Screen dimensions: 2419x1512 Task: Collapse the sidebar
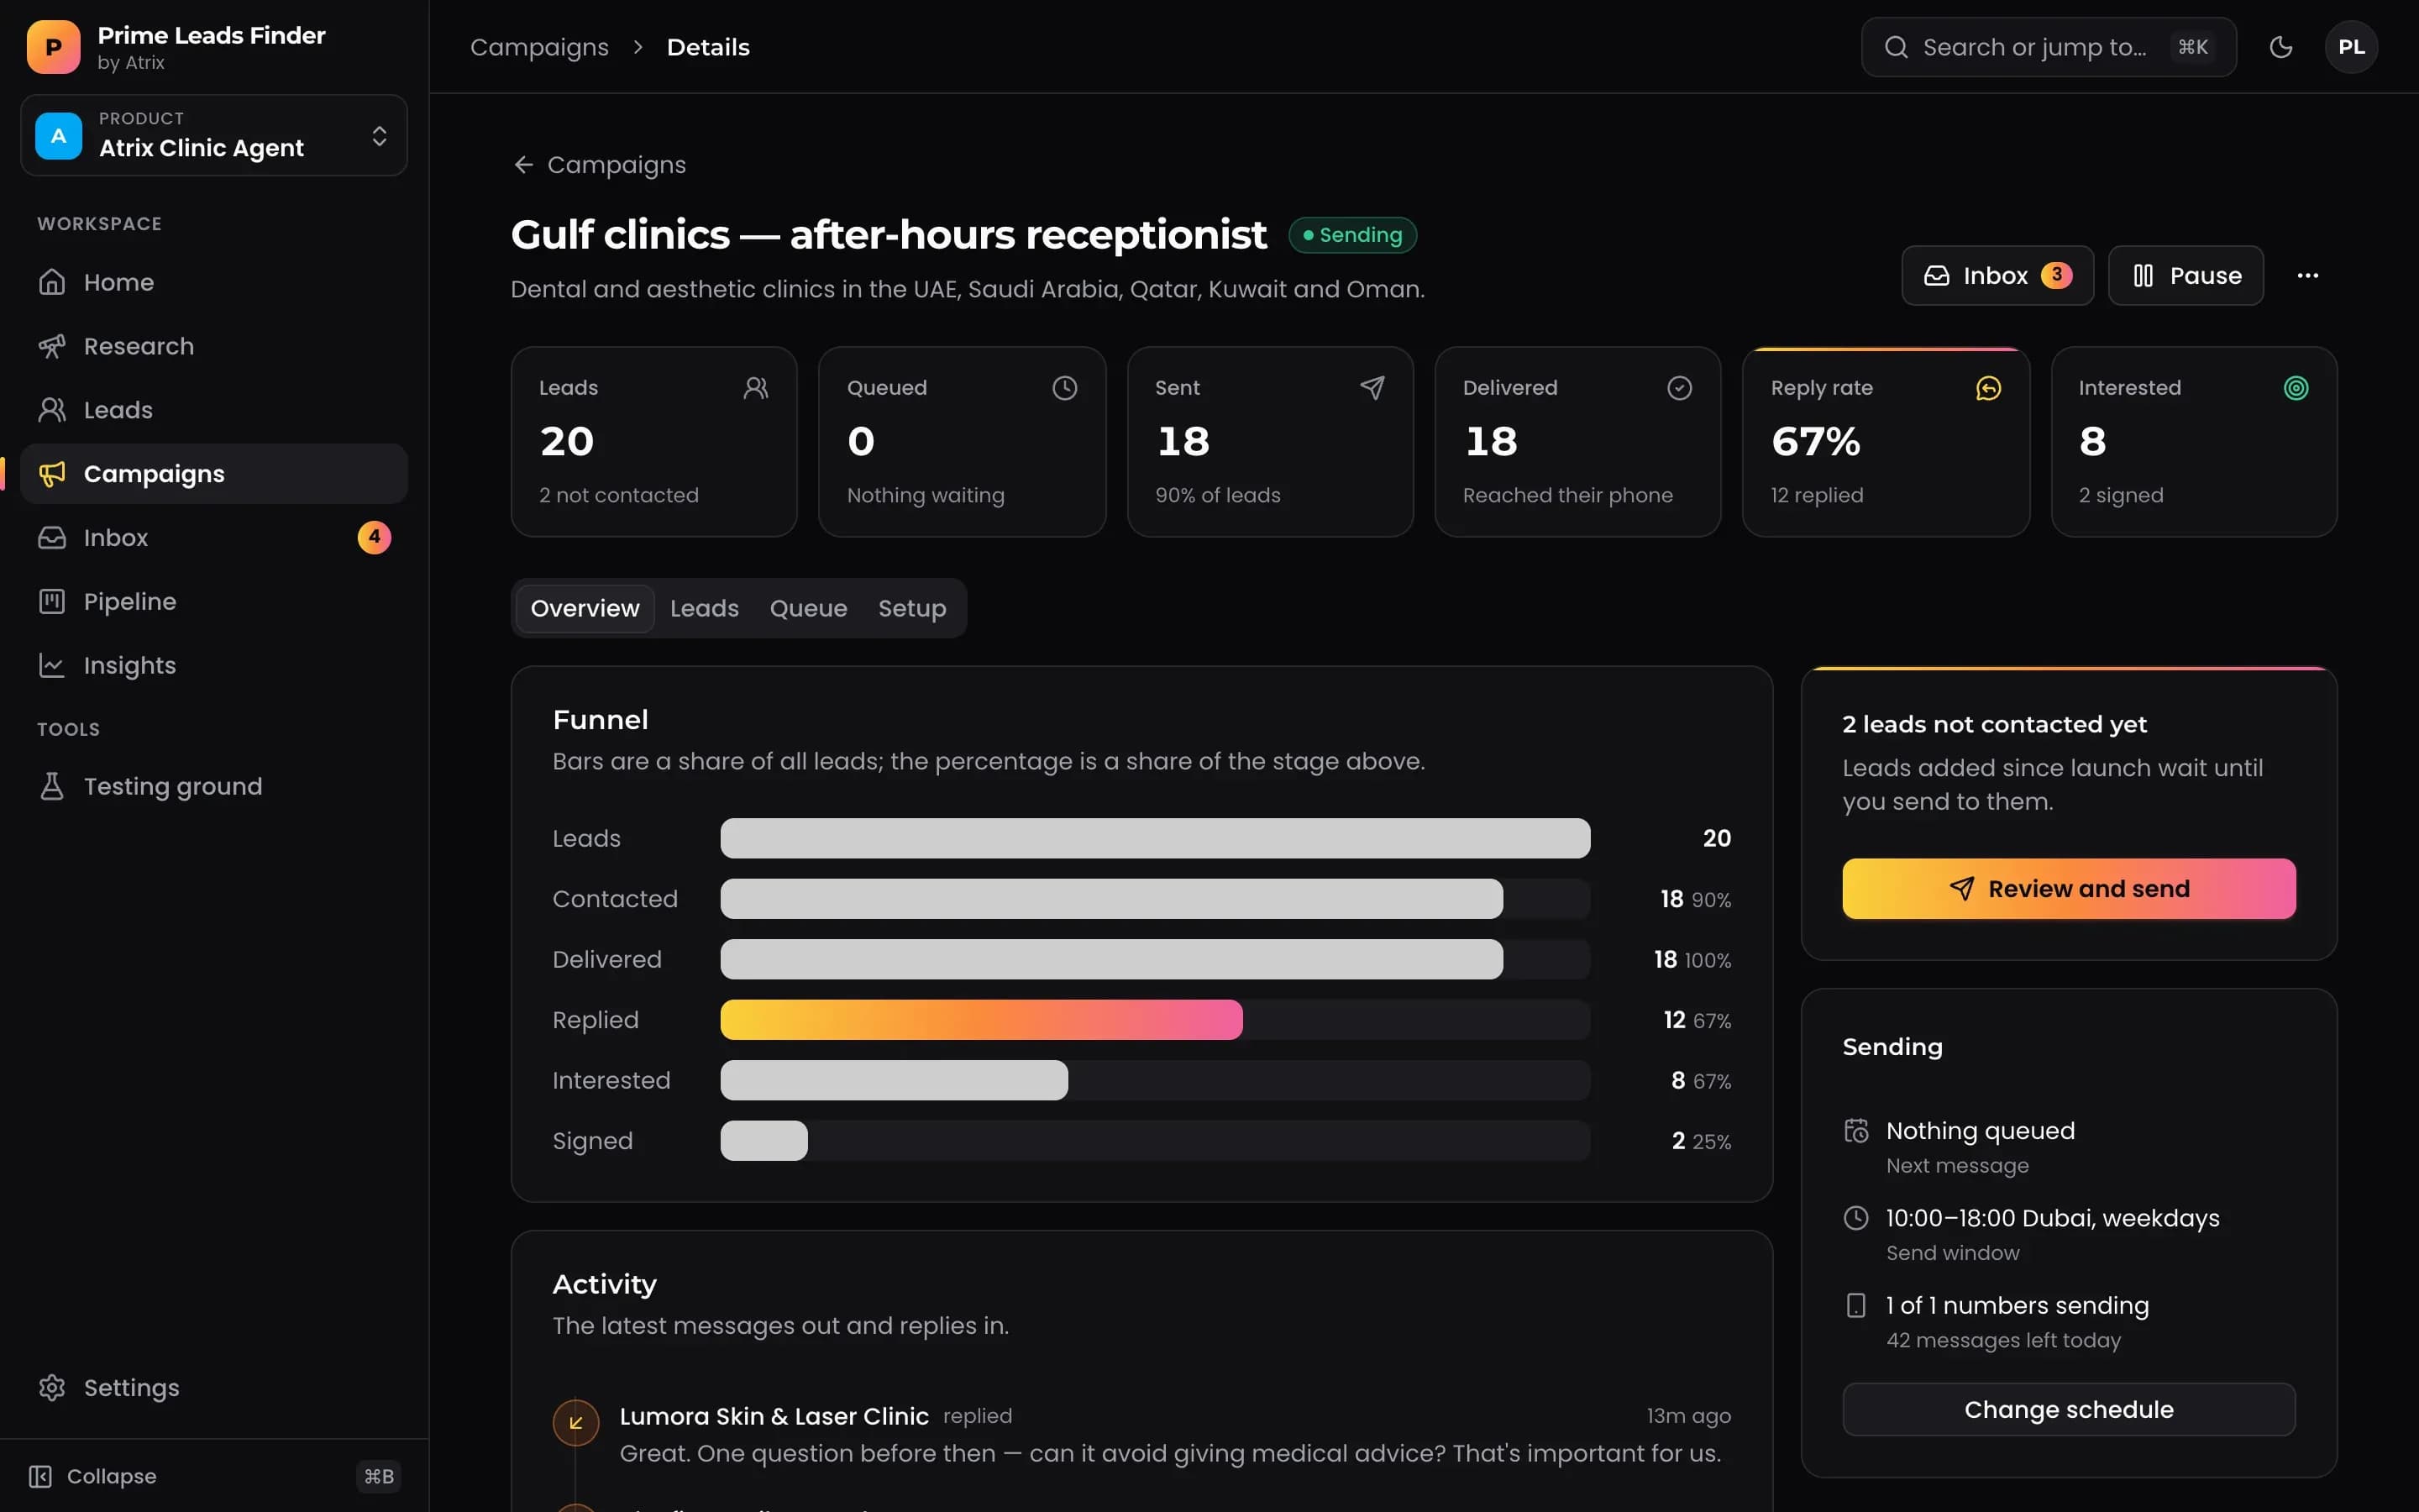[x=214, y=1476]
